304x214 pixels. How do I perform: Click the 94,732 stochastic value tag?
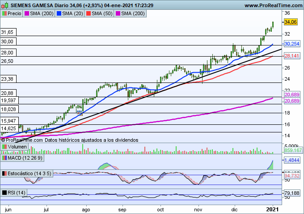(292, 176)
